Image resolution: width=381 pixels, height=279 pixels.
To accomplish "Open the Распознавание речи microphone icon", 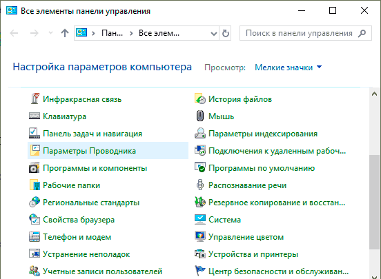I will click(x=200, y=185).
